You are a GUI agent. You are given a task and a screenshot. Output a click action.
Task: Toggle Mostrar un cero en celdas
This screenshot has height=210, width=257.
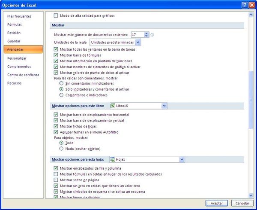[56, 186]
